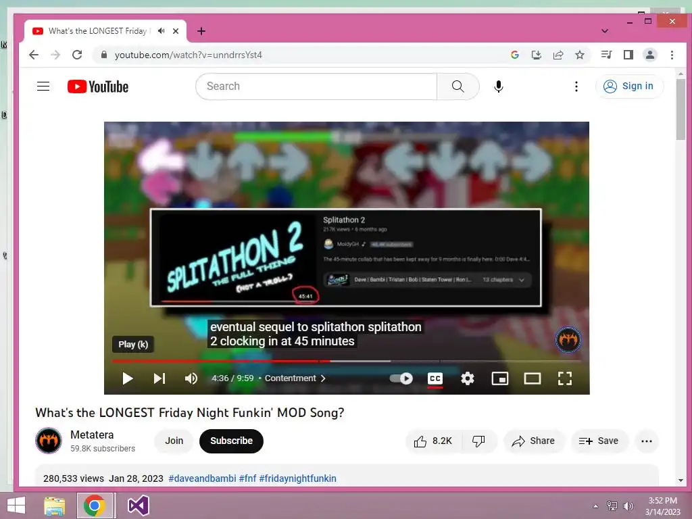
Task: Enable miniplayer mode
Action: [500, 378]
